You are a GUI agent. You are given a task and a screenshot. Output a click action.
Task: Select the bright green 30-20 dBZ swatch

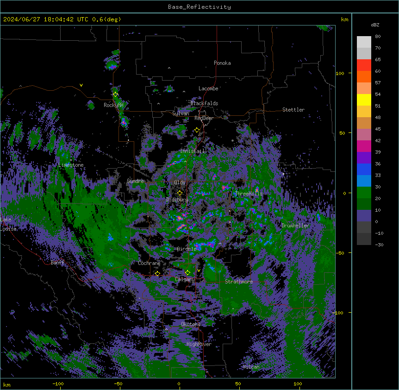364,193
